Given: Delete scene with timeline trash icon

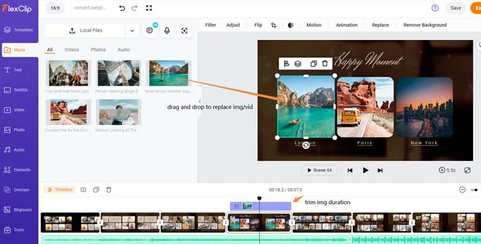Looking at the screenshot, I should click(x=109, y=190).
